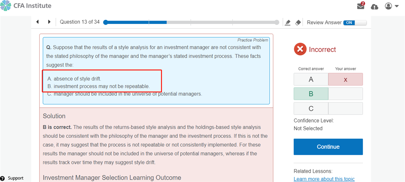This screenshot has height=182, width=405.
Task: Toggle Review Answer switch off
Action: click(x=355, y=22)
